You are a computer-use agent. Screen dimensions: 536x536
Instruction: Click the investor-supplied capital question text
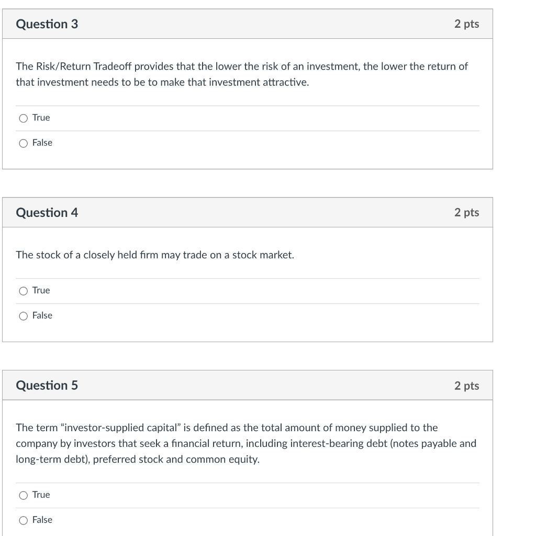[x=246, y=443]
